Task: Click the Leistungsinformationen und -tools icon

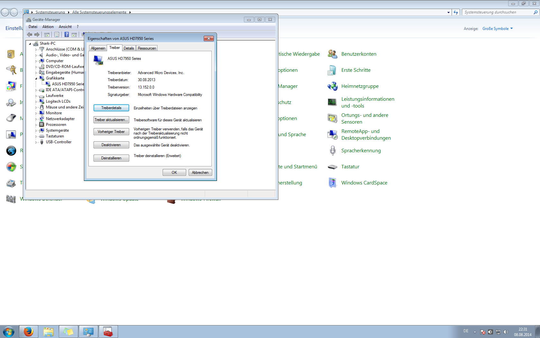Action: (332, 102)
